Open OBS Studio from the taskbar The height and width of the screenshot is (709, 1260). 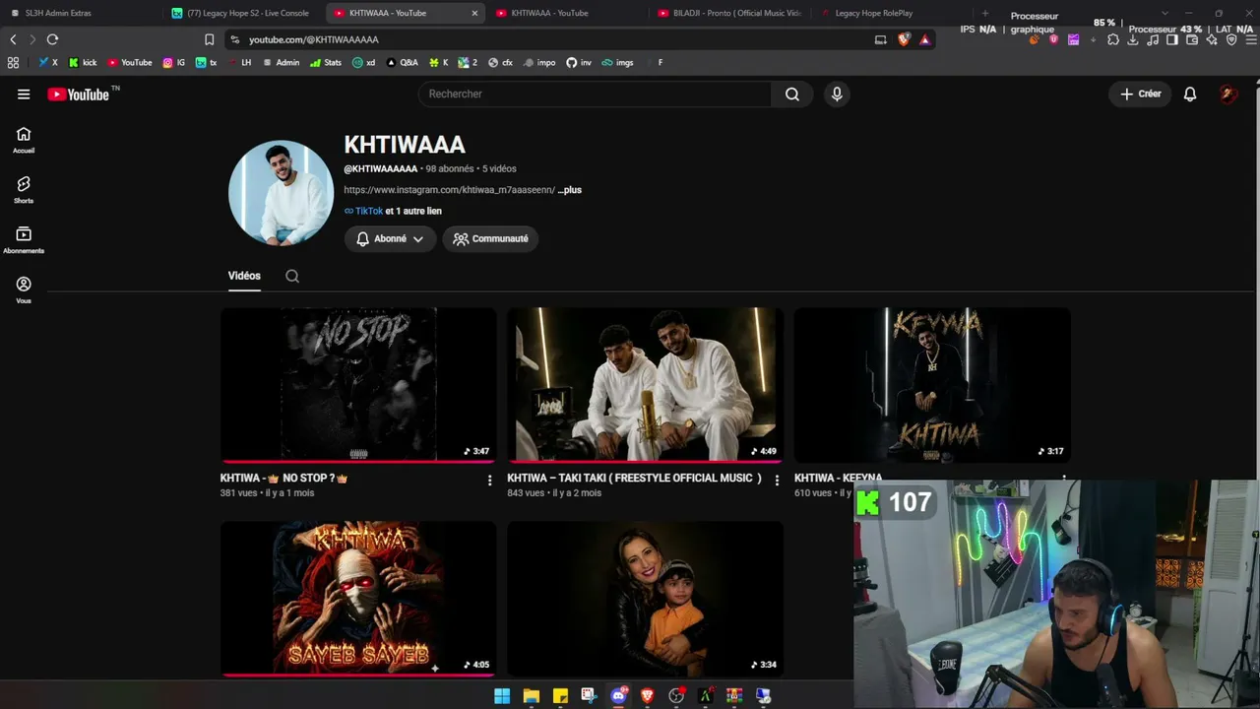click(x=676, y=696)
